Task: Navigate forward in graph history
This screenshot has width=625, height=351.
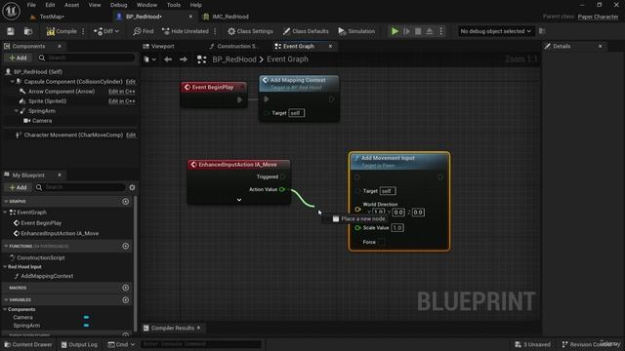Action: [x=184, y=59]
